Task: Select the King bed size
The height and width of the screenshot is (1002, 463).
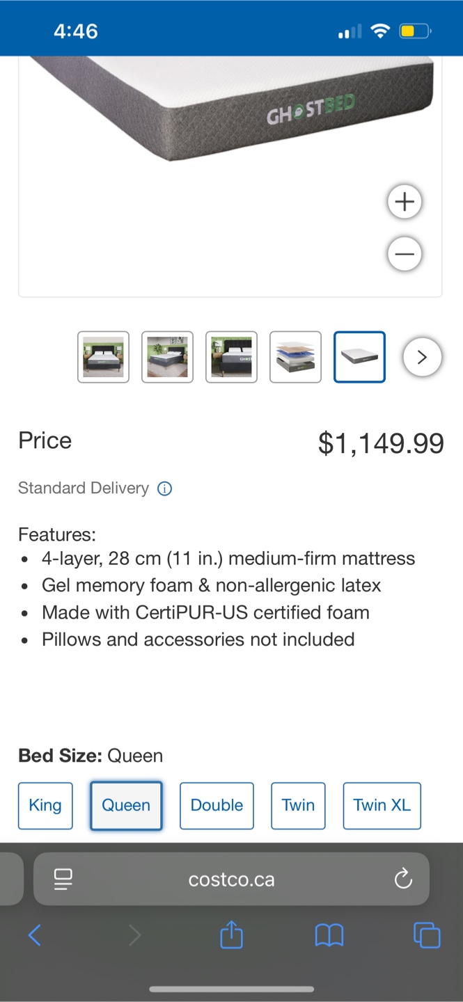Action: point(45,806)
